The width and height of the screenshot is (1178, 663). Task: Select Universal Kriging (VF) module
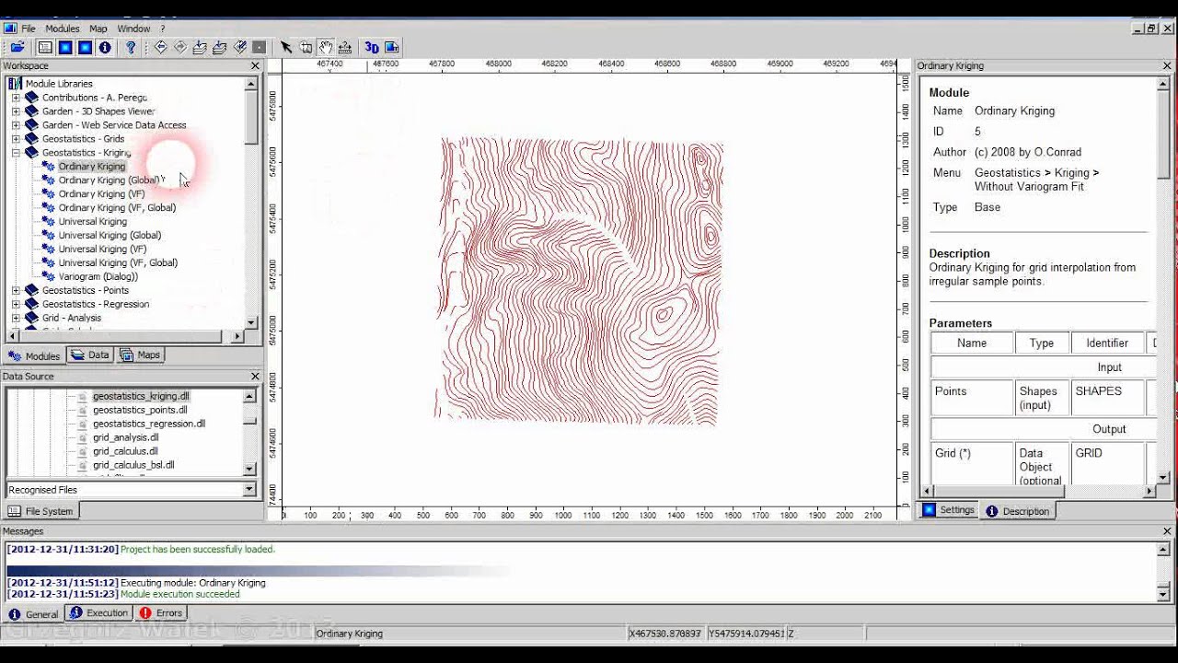pyautogui.click(x=102, y=249)
